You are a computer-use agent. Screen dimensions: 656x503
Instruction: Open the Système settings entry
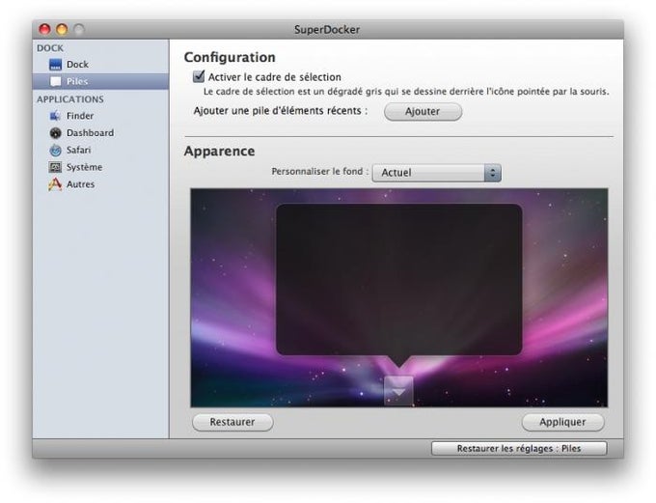pos(101,167)
